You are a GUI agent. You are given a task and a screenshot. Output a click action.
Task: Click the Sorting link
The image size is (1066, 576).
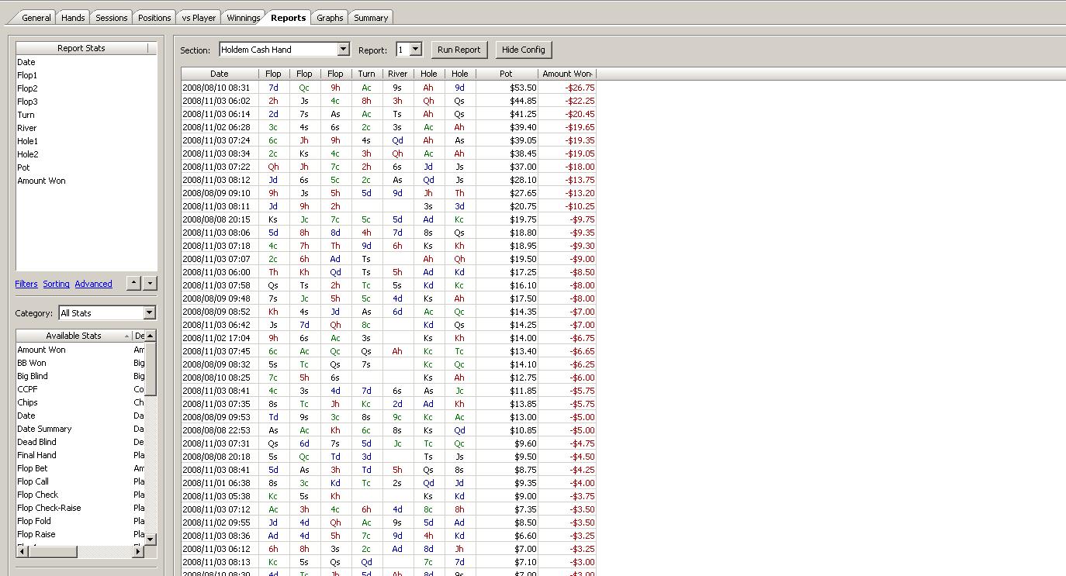click(56, 284)
